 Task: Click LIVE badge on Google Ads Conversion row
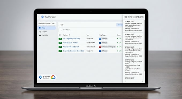[x=60, y=51]
